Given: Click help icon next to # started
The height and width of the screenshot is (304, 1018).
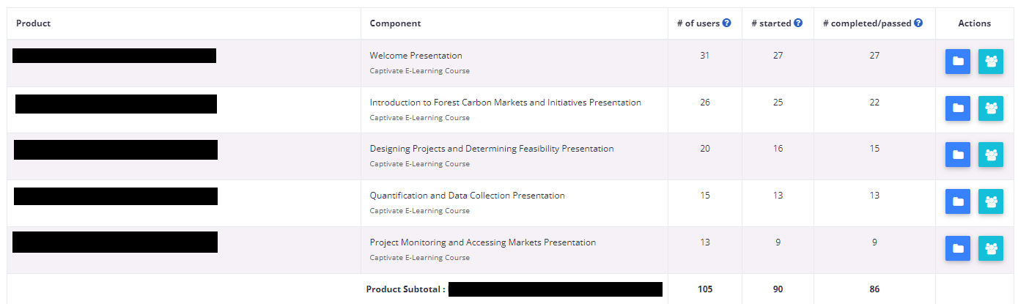Looking at the screenshot, I should click(798, 23).
